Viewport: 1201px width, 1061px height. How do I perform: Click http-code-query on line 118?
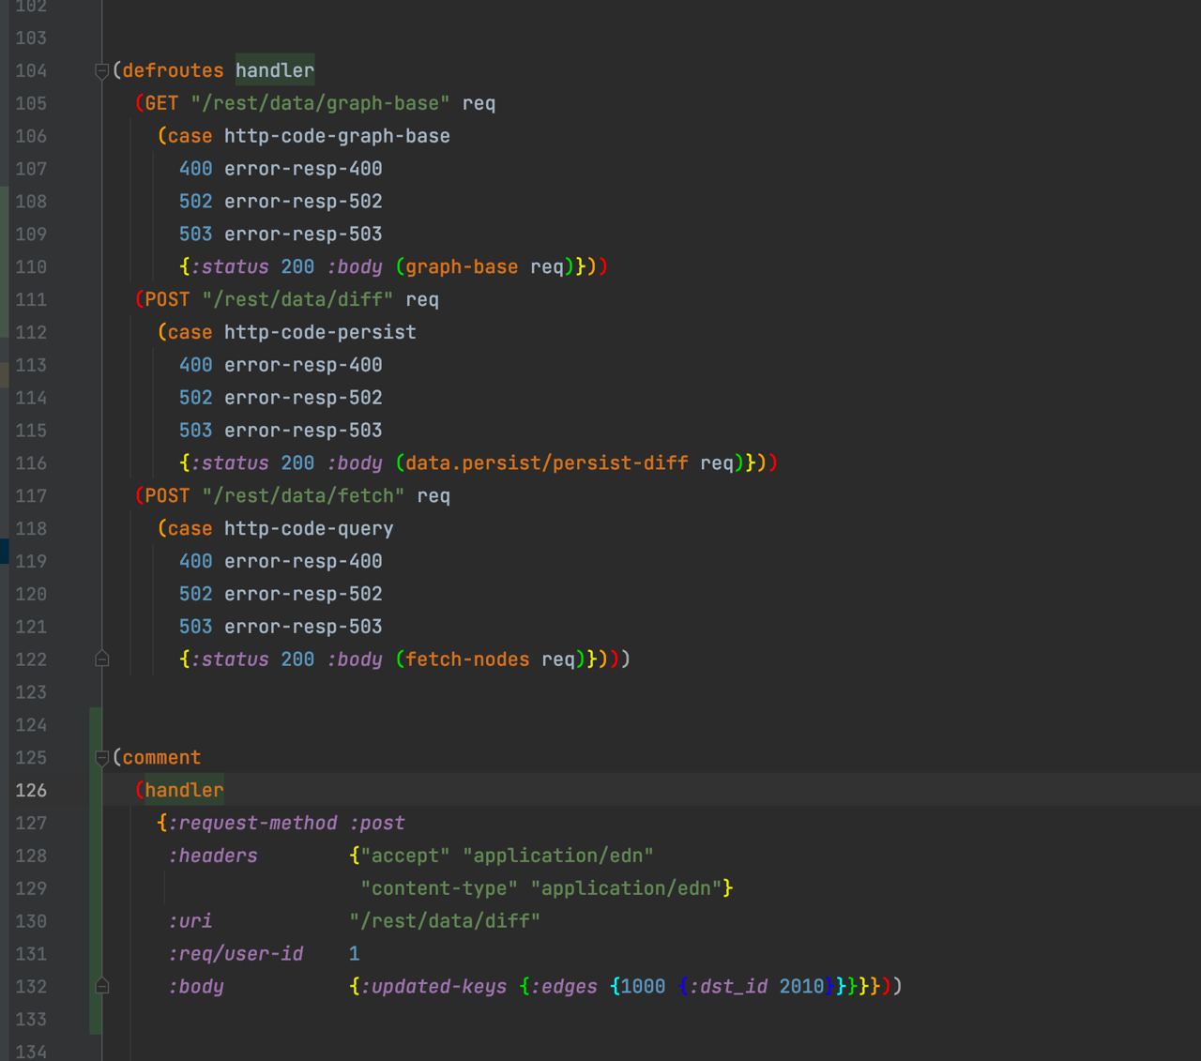click(x=309, y=528)
